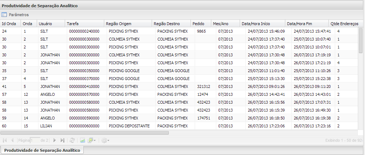Sort by the Data/Hora Início column
Screen dimensions: 365x155
pyautogui.click(x=258, y=24)
